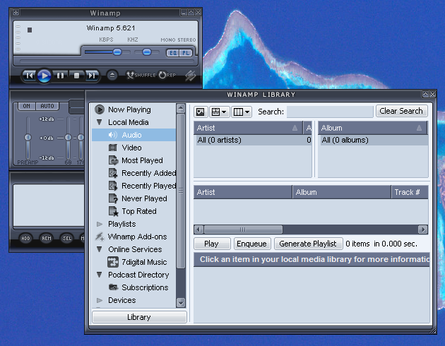Image resolution: width=445 pixels, height=346 pixels.
Task: Click the track list left scroll arrow
Action: coord(198,229)
